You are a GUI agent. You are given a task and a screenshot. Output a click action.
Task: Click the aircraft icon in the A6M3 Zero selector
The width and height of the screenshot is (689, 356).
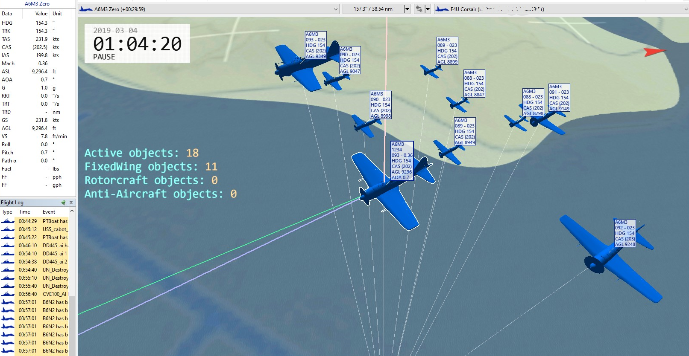86,9
